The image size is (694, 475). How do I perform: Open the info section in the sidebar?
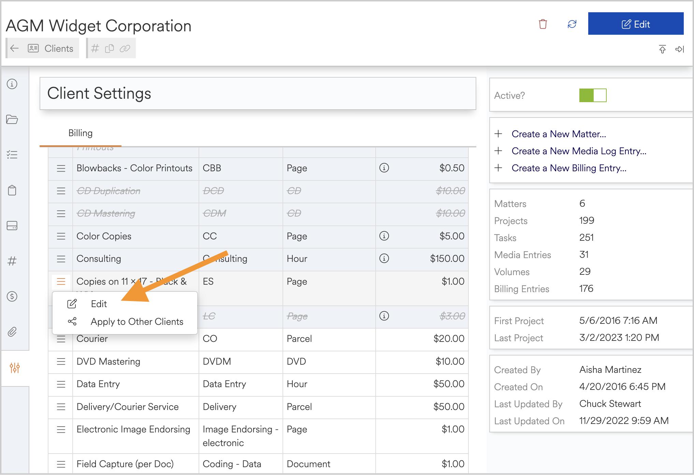12,84
